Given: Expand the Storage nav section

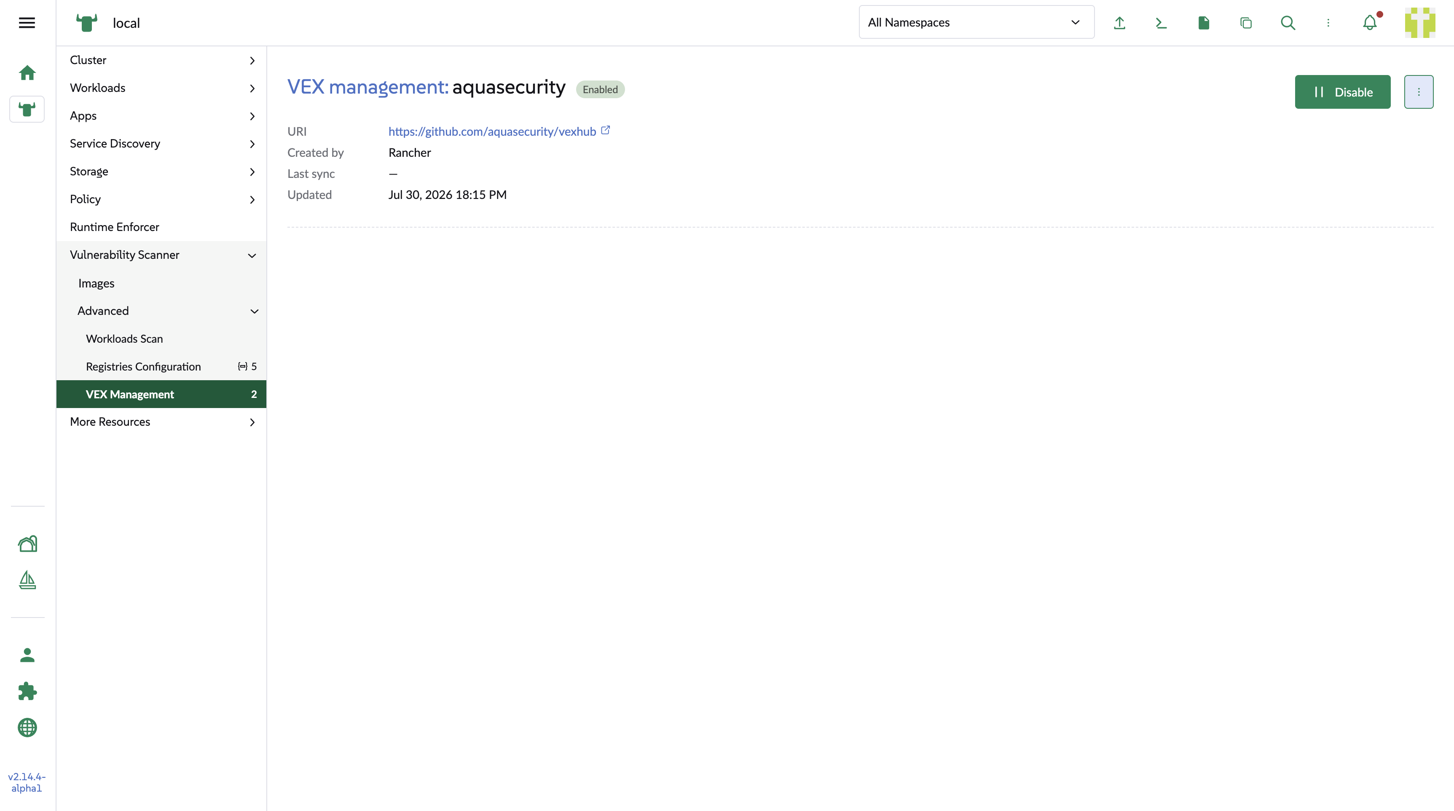Looking at the screenshot, I should 161,172.
